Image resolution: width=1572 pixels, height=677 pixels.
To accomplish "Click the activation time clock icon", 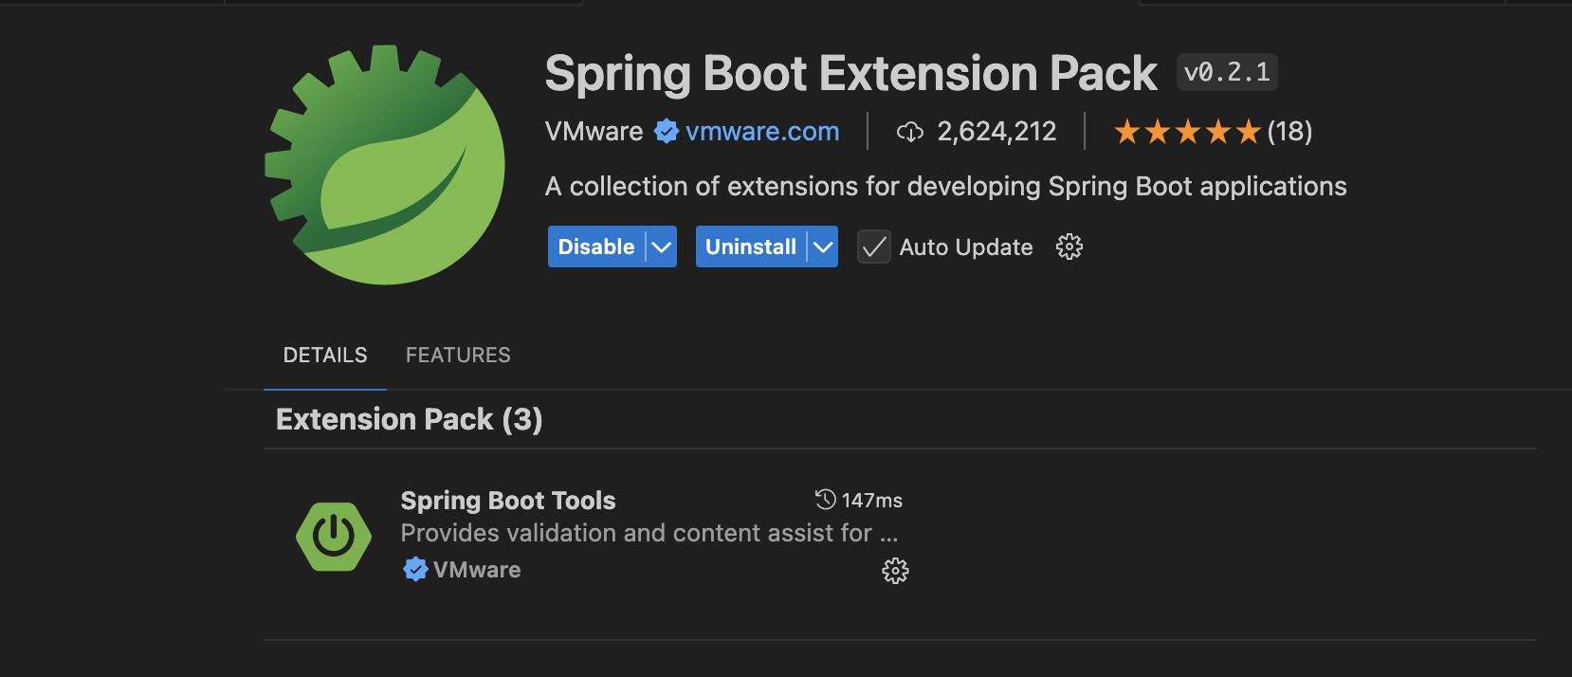I will coord(826,500).
